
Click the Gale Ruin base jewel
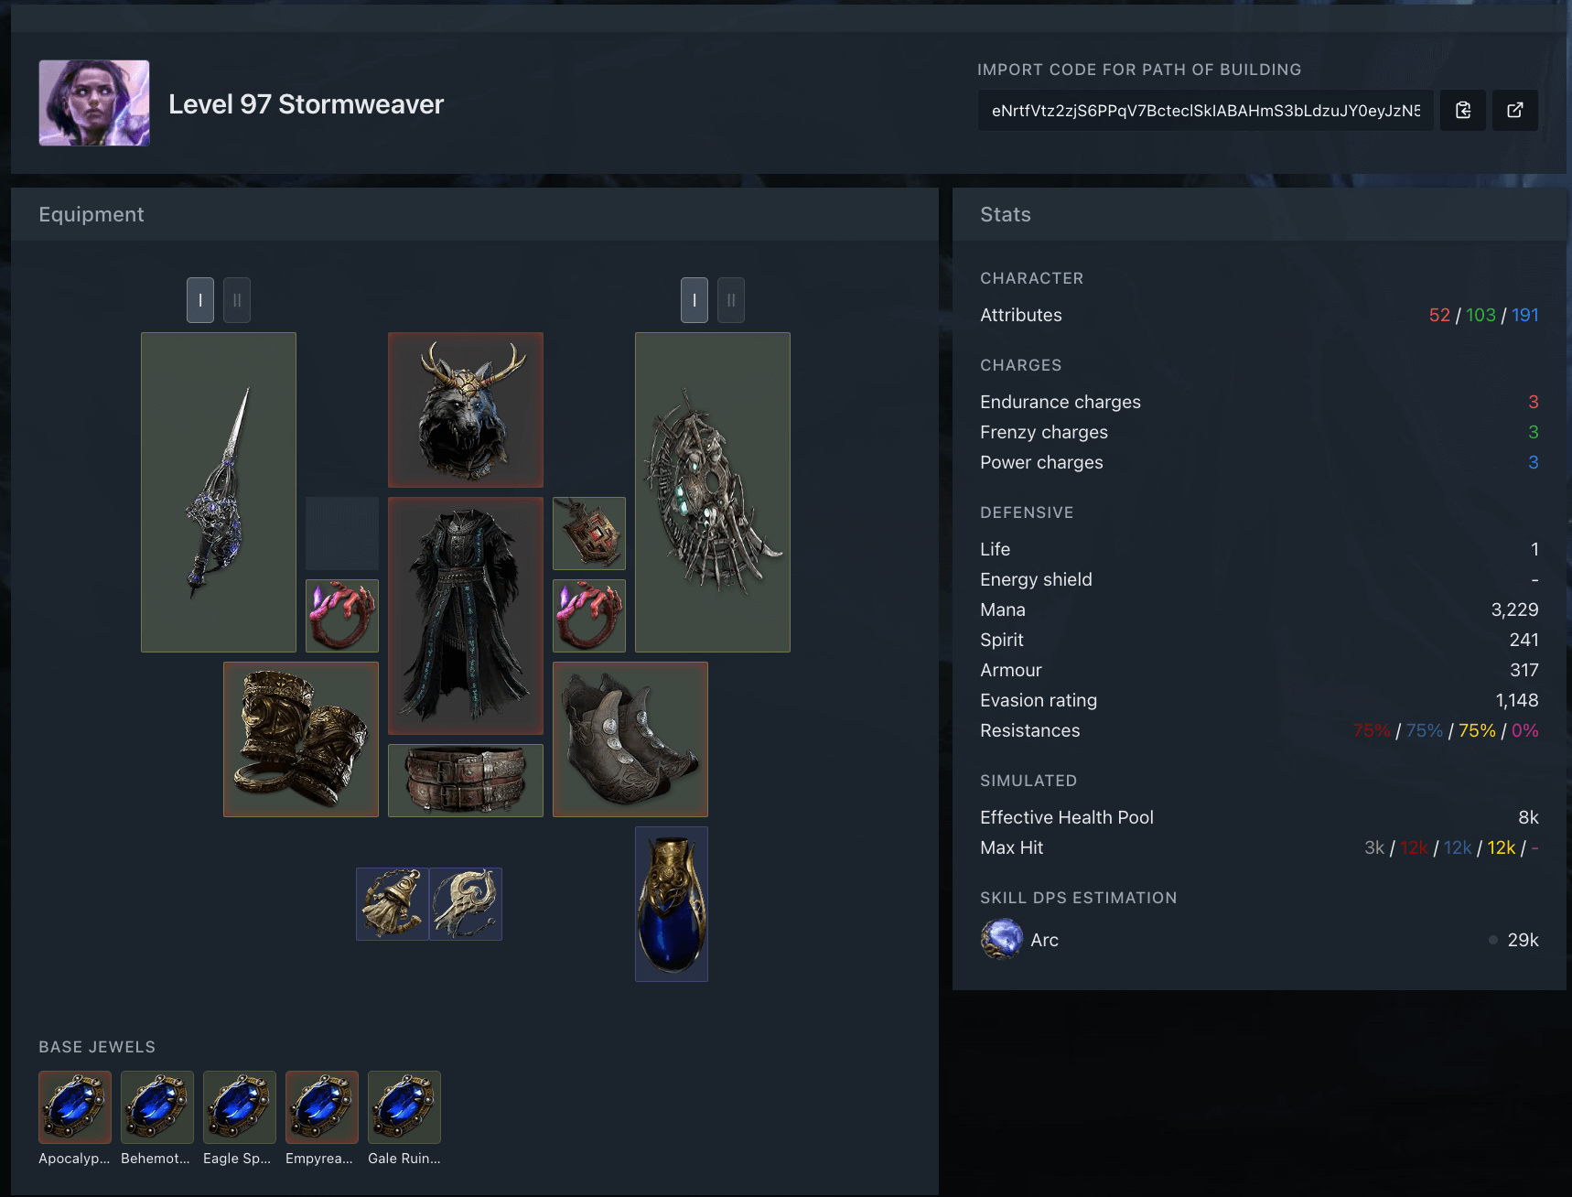point(404,1107)
